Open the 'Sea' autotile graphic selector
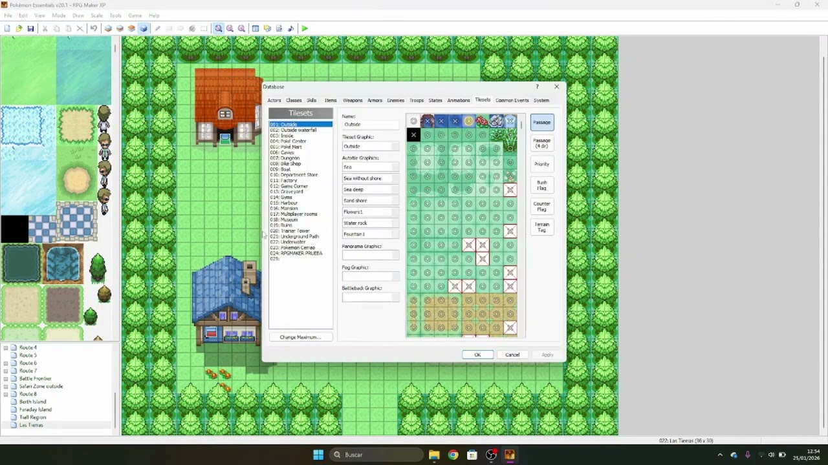 coord(371,167)
